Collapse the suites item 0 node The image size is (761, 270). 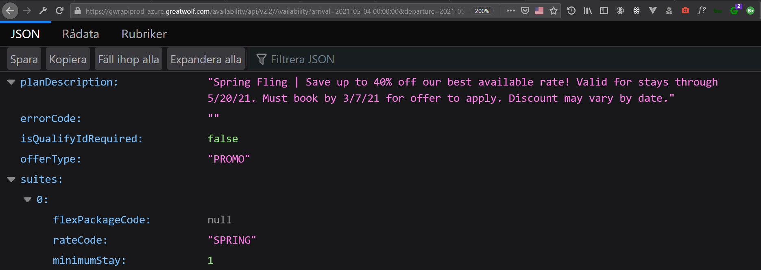(x=28, y=200)
